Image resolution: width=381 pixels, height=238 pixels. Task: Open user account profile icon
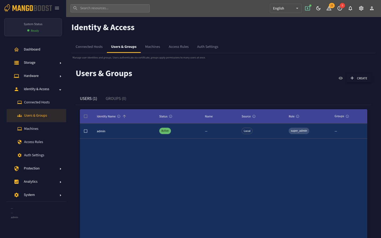[372, 8]
